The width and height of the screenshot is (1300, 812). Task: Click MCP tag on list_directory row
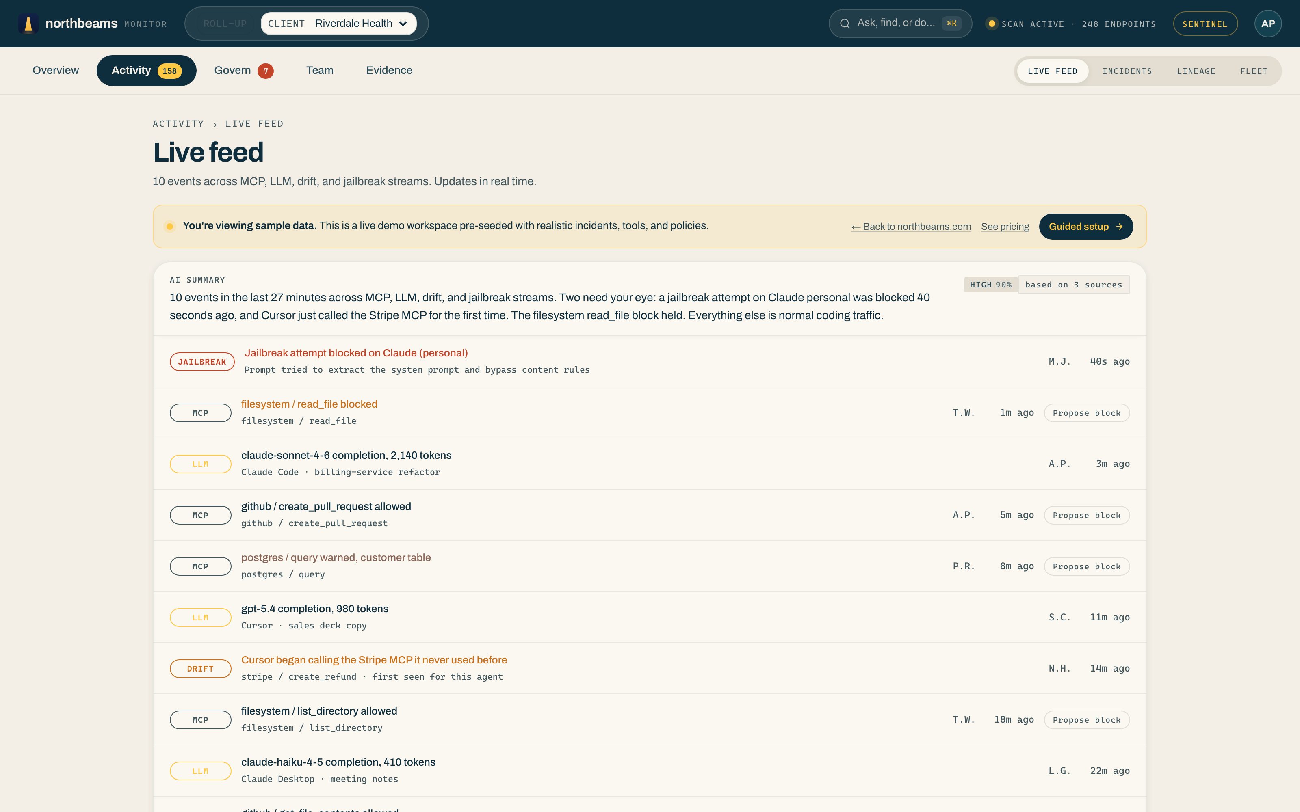[x=200, y=719]
